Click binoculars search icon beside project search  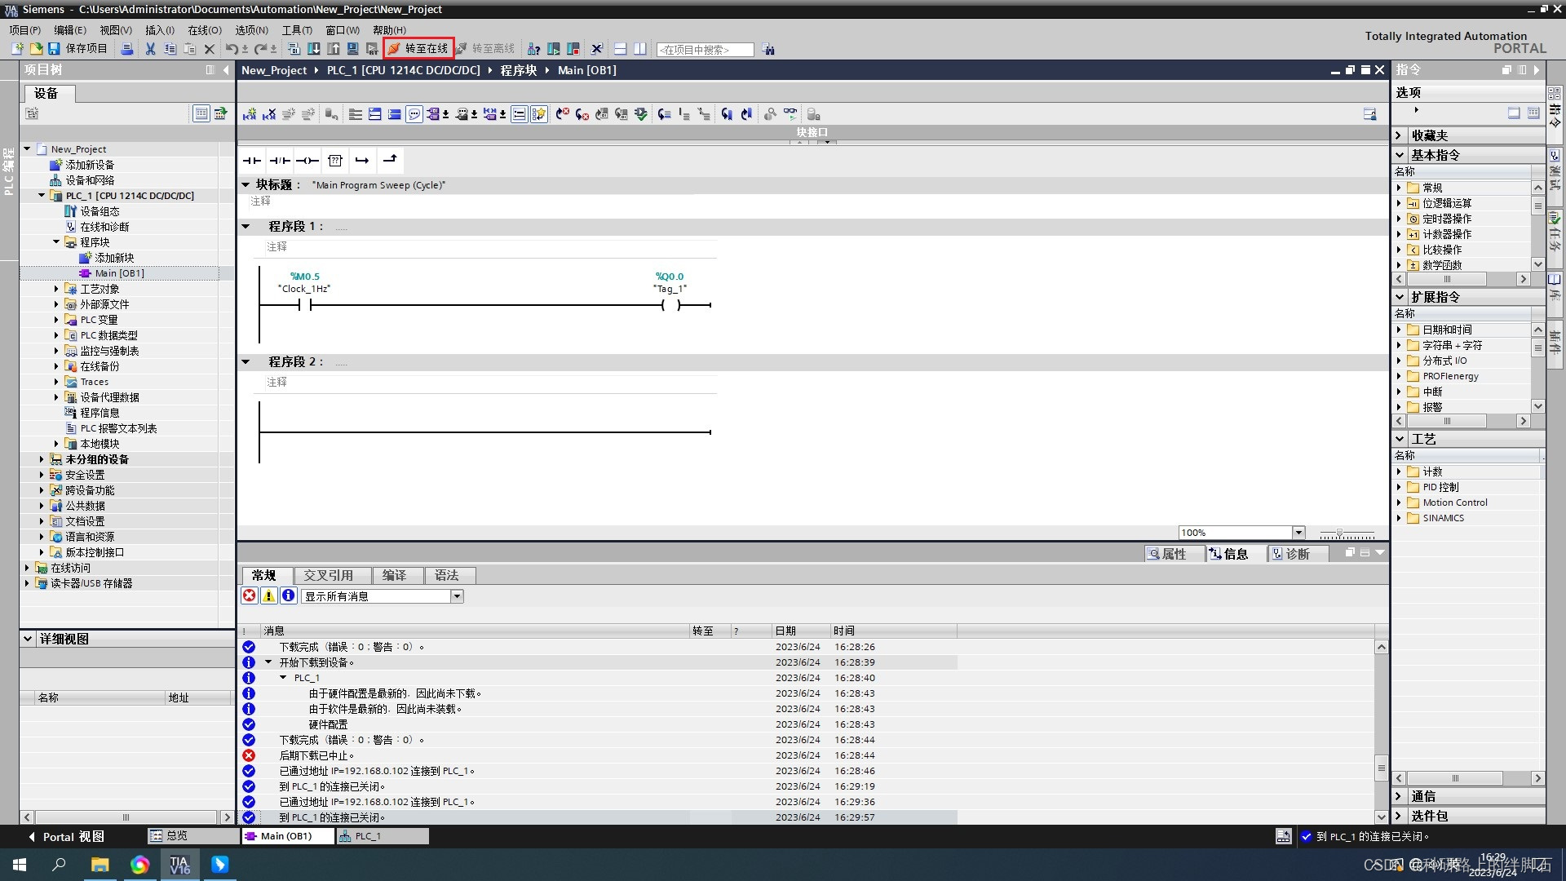[768, 50]
